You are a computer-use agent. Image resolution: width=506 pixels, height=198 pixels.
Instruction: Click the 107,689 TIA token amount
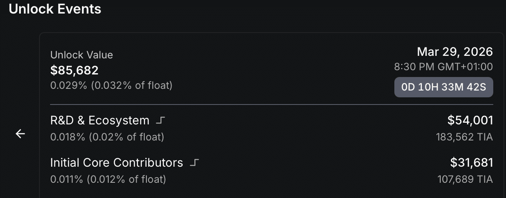(465, 179)
